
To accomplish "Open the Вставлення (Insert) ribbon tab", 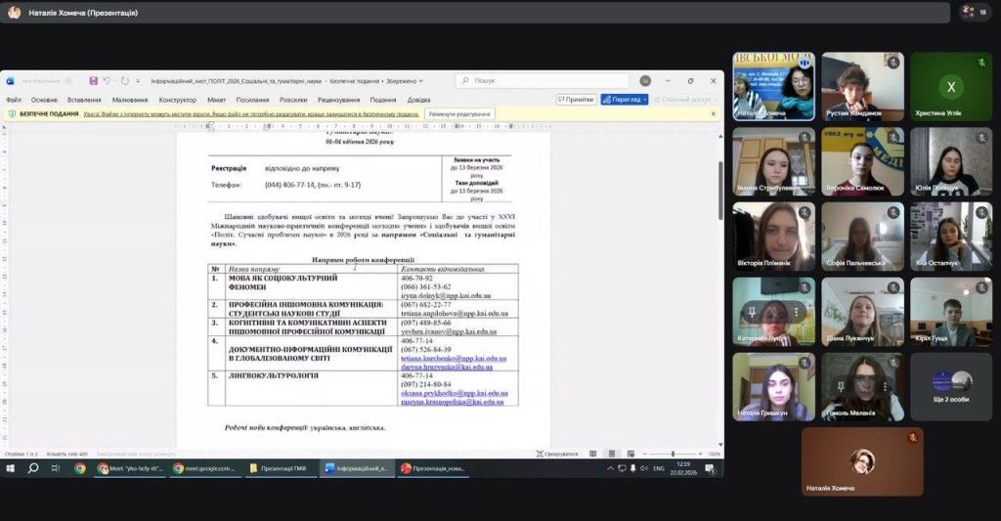I will 84,100.
